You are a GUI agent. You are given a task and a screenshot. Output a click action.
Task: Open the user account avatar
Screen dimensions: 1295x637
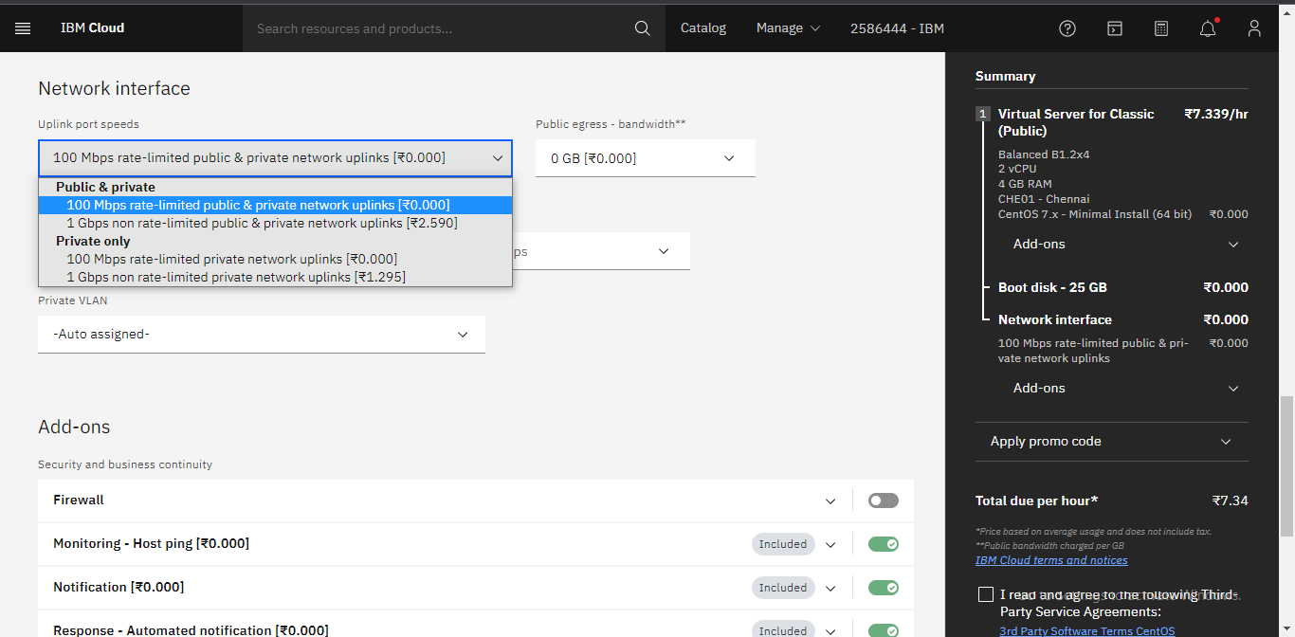(1253, 28)
